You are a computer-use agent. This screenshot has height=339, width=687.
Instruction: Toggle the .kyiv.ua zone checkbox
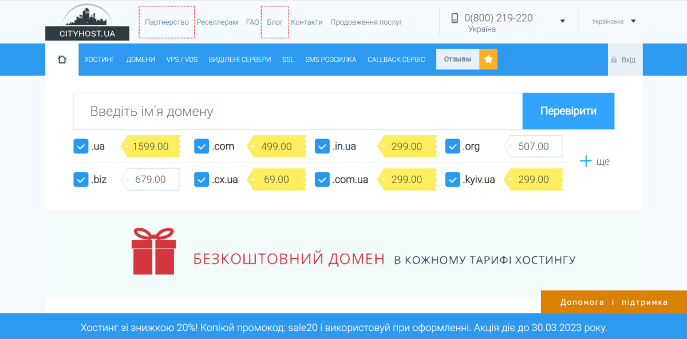coord(452,180)
